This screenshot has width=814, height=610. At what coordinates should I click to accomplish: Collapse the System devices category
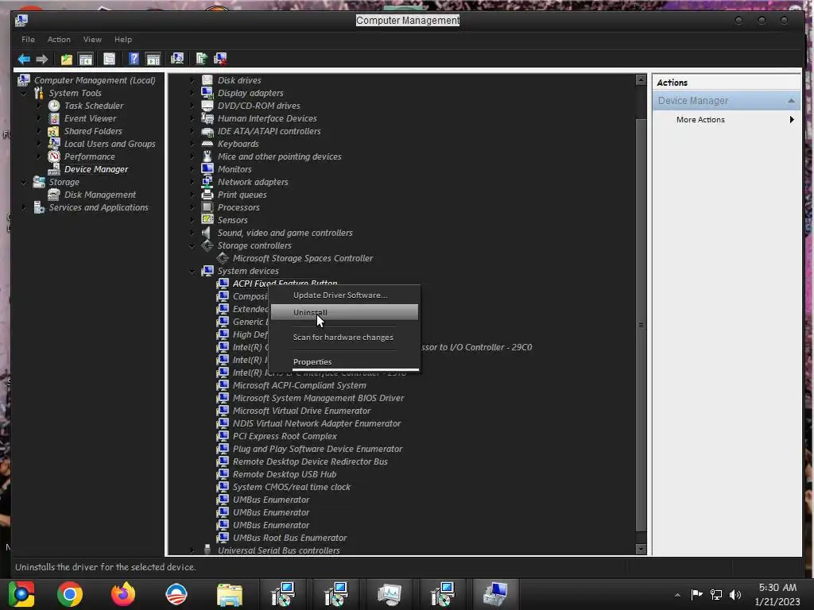(x=192, y=272)
